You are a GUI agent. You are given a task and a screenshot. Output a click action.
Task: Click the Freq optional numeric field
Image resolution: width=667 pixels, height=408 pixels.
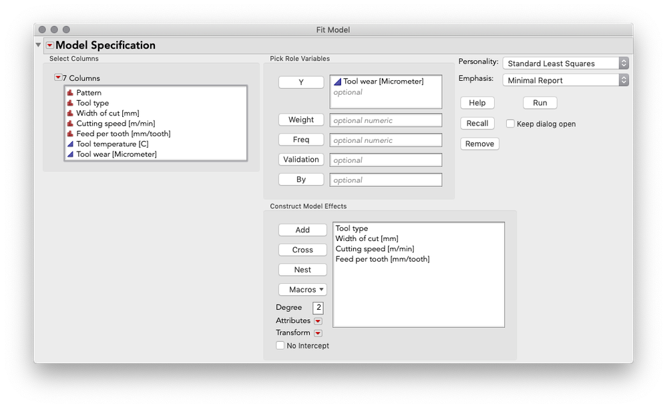click(386, 140)
